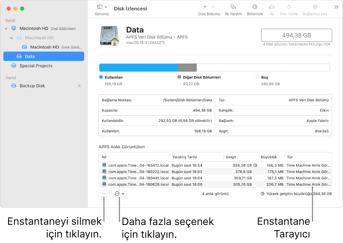Click the Görüntü sidebar toggle icon
The height and width of the screenshot is (243, 343).
coord(100,7)
